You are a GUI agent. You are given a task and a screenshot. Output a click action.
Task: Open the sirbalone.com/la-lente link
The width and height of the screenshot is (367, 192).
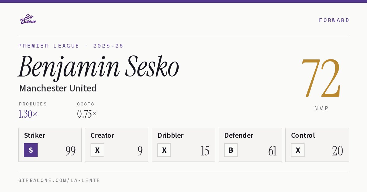point(59,180)
